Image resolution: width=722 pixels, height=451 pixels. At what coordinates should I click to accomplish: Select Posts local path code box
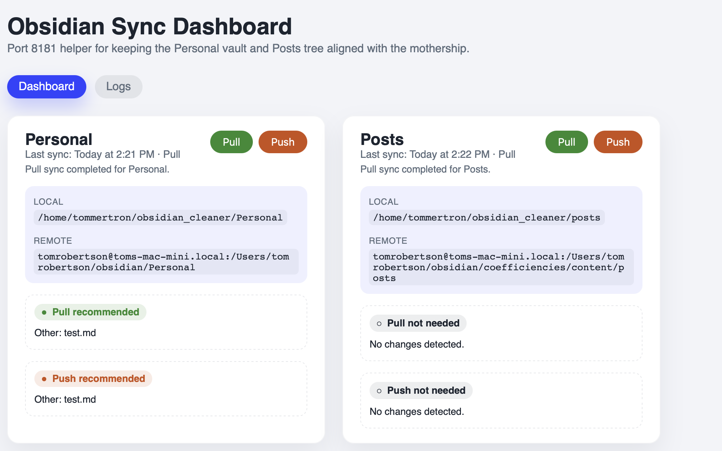[x=486, y=218]
